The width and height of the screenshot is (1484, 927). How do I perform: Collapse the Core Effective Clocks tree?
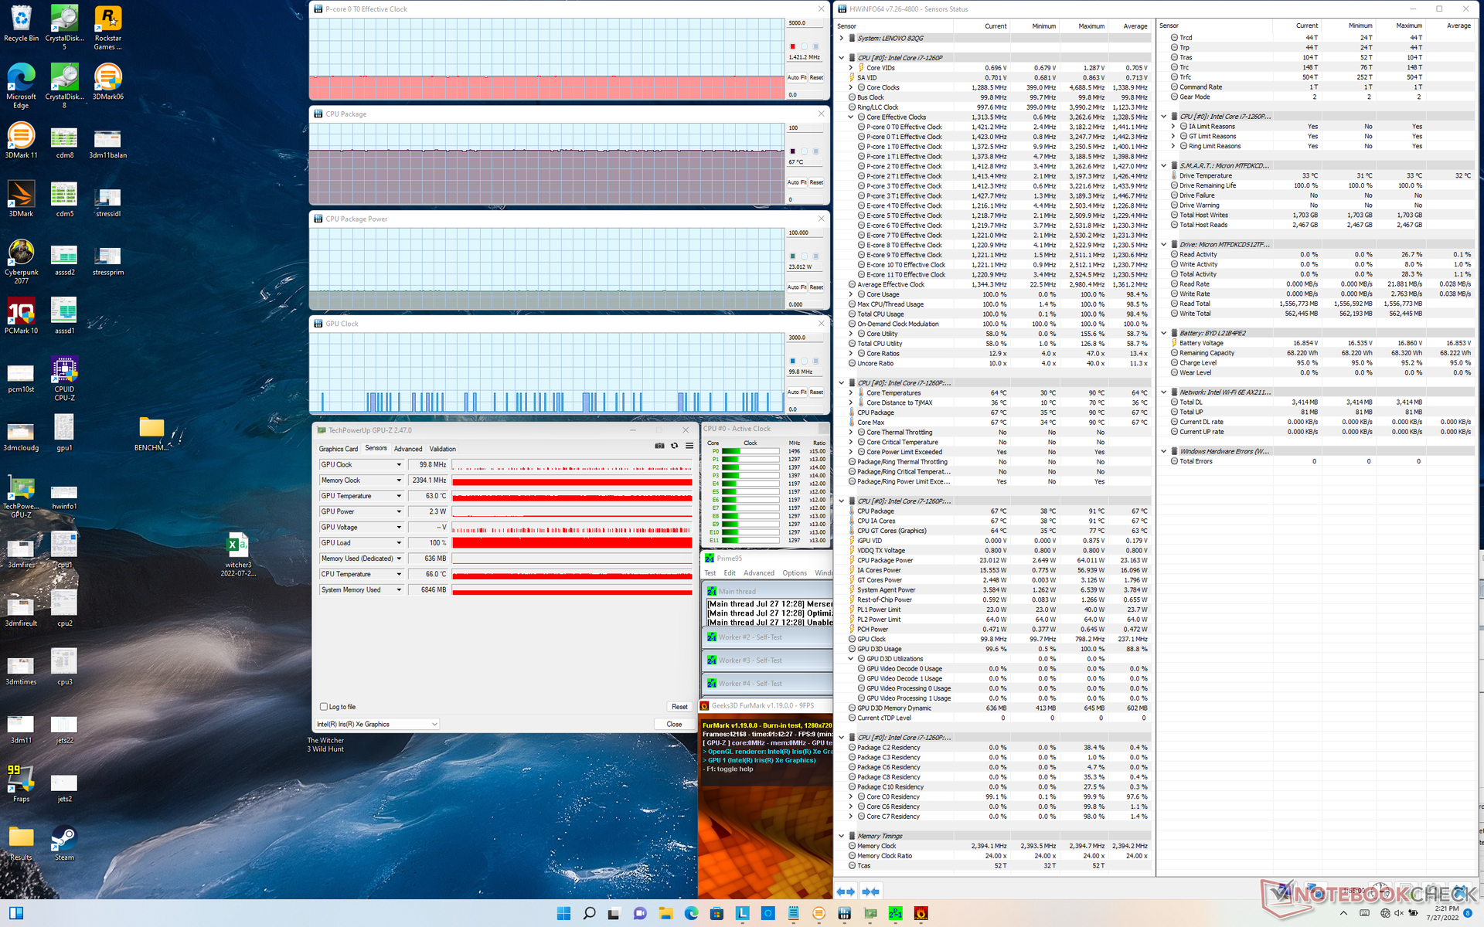(851, 117)
